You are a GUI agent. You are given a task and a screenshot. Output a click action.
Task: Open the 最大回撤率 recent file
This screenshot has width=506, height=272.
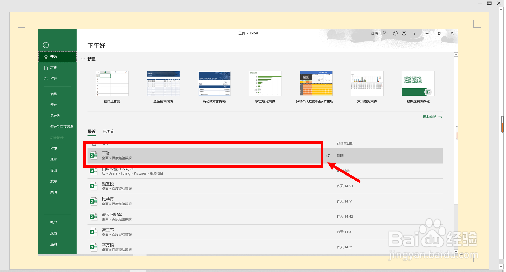pos(265,217)
